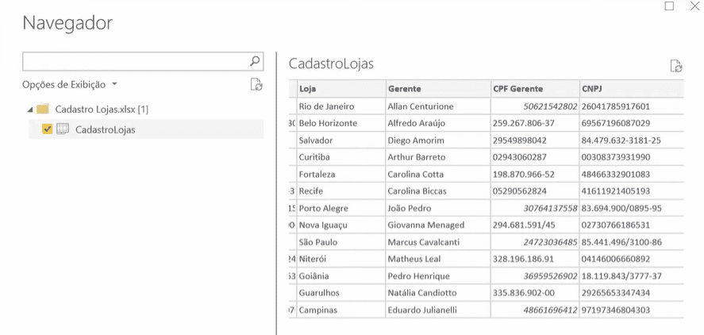Click the Recife cell
The image size is (704, 335).
[341, 191]
